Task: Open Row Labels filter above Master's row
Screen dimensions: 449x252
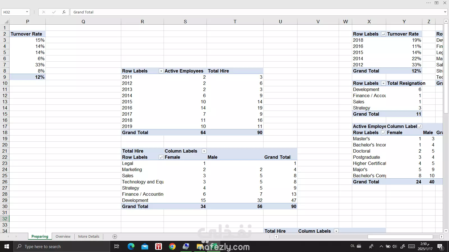Action: pyautogui.click(x=383, y=133)
